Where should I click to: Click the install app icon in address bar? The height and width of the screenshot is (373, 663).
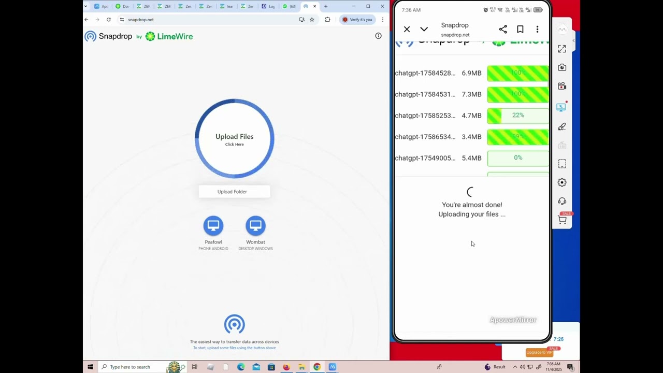[x=301, y=20]
